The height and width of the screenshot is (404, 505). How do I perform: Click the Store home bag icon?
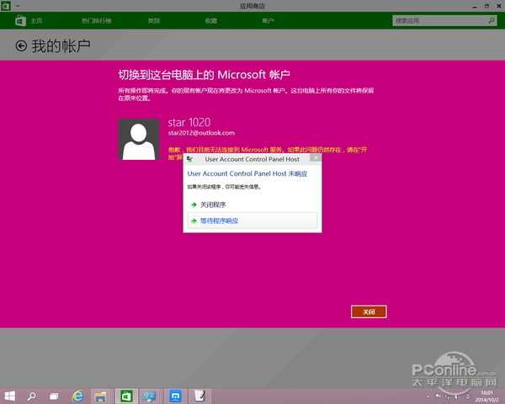pyautogui.click(x=20, y=21)
